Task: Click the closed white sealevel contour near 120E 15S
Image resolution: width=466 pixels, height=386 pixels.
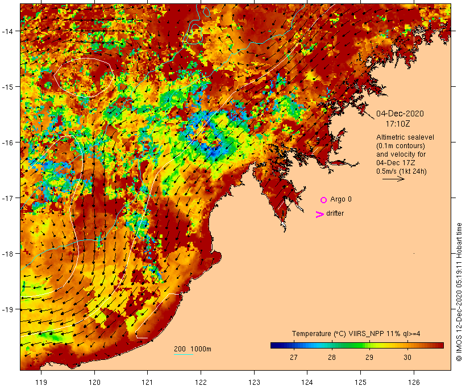Action: click(84, 78)
